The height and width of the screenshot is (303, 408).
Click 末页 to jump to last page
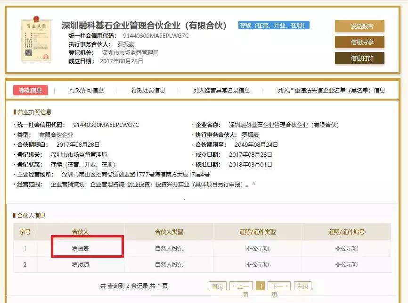point(303,286)
